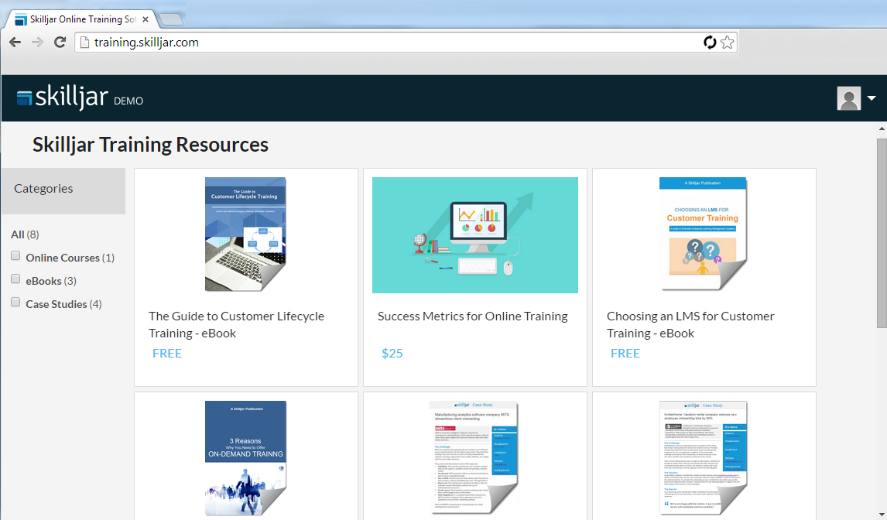Click the browser forward arrow

coord(37,43)
